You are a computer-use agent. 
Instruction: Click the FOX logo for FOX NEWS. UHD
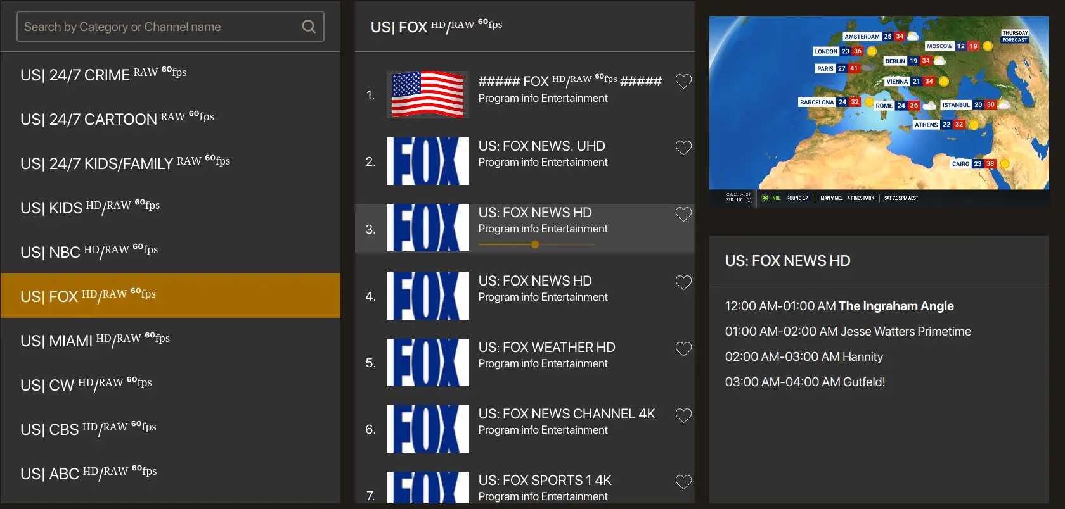428,161
